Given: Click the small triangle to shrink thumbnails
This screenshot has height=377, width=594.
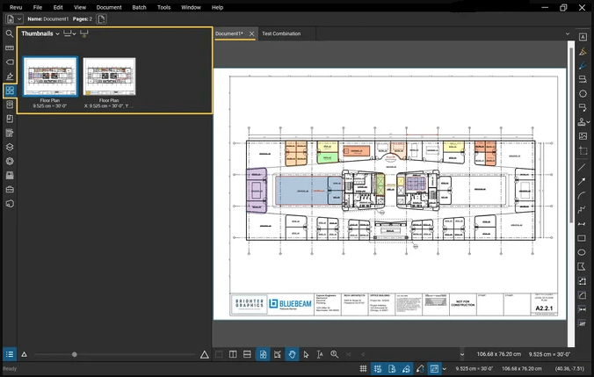Looking at the screenshot, I should click(24, 355).
